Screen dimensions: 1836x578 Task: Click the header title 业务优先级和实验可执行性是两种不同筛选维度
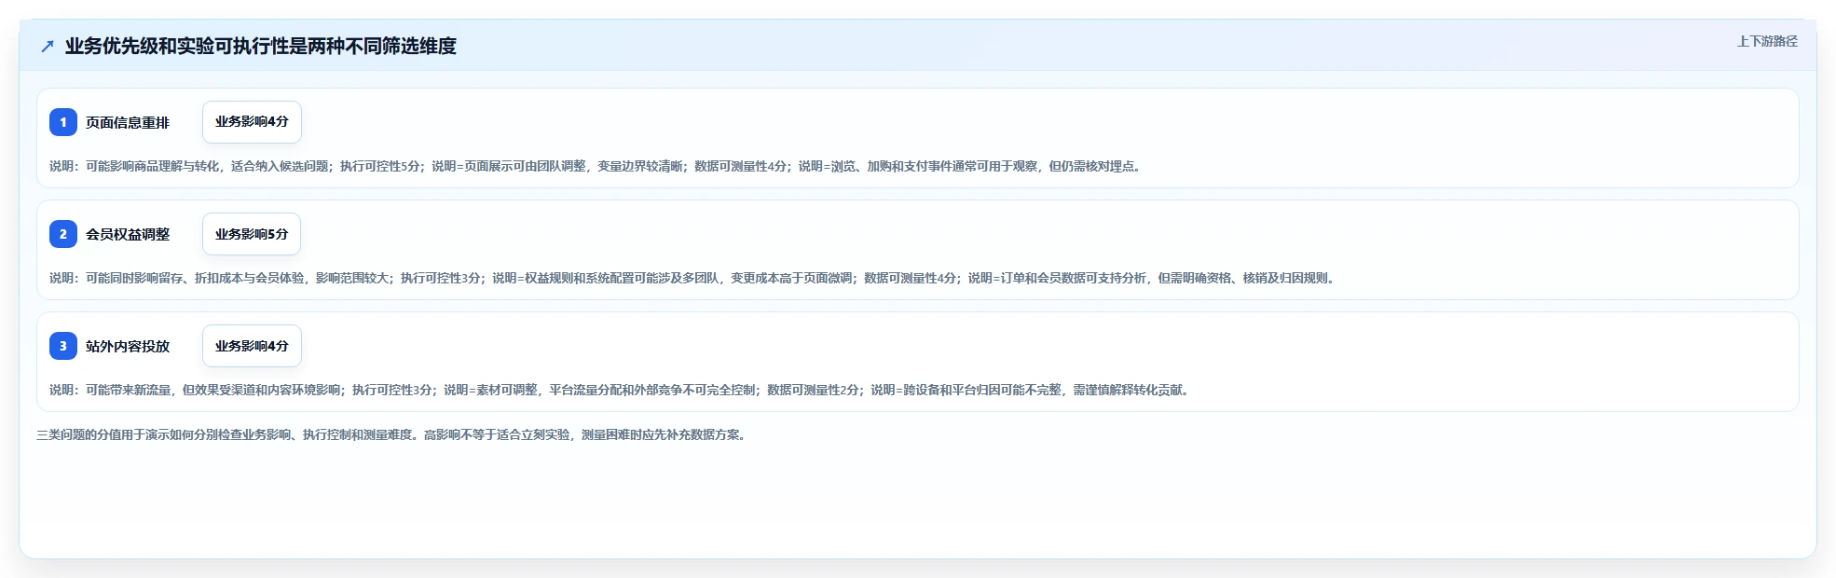click(x=261, y=46)
